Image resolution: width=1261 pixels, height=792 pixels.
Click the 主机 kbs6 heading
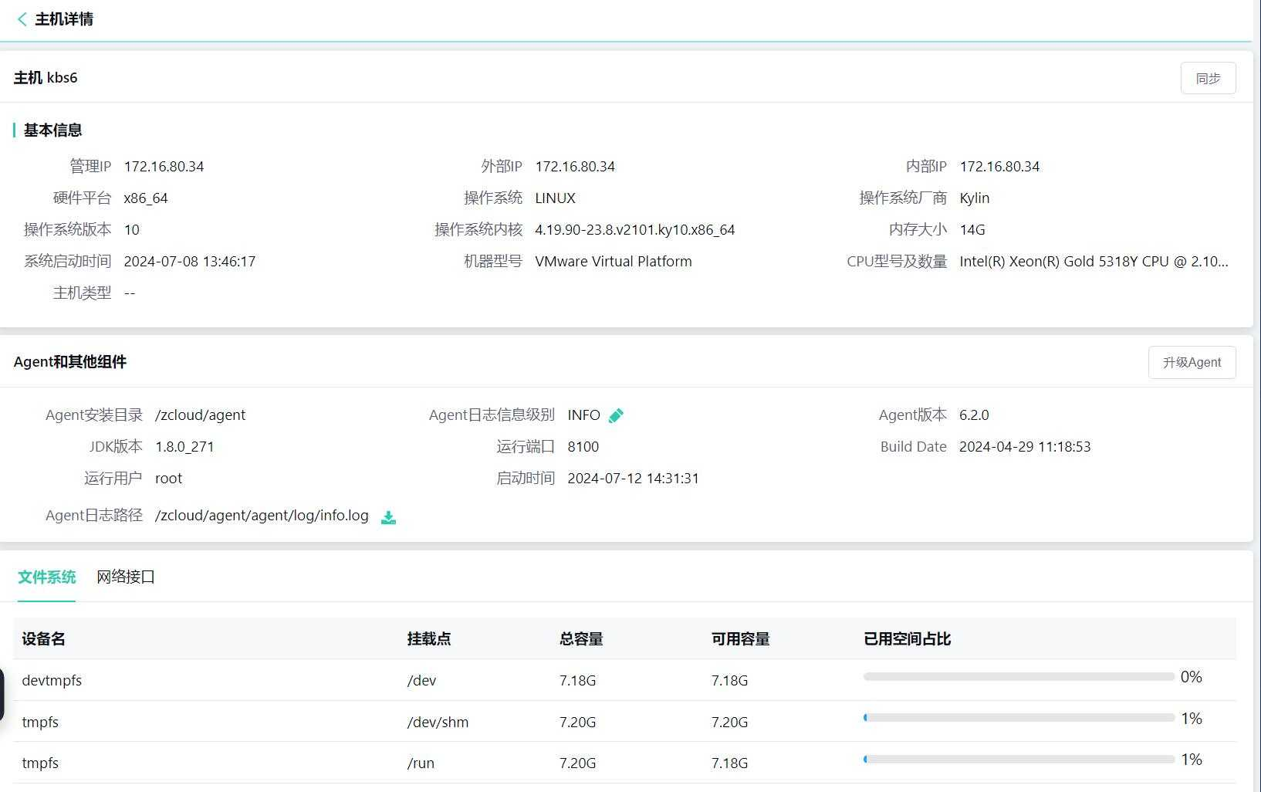point(46,78)
